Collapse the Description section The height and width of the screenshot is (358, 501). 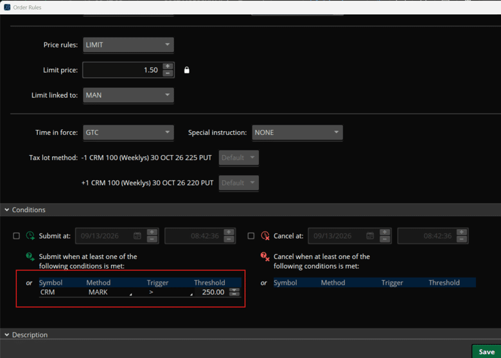click(x=6, y=335)
